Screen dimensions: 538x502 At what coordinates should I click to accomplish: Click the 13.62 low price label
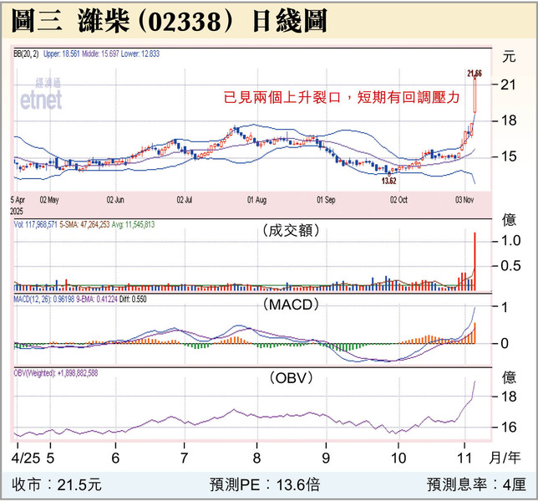coord(388,180)
